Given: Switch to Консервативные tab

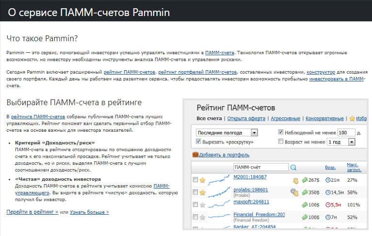Looking at the screenshot, I should (324, 118).
